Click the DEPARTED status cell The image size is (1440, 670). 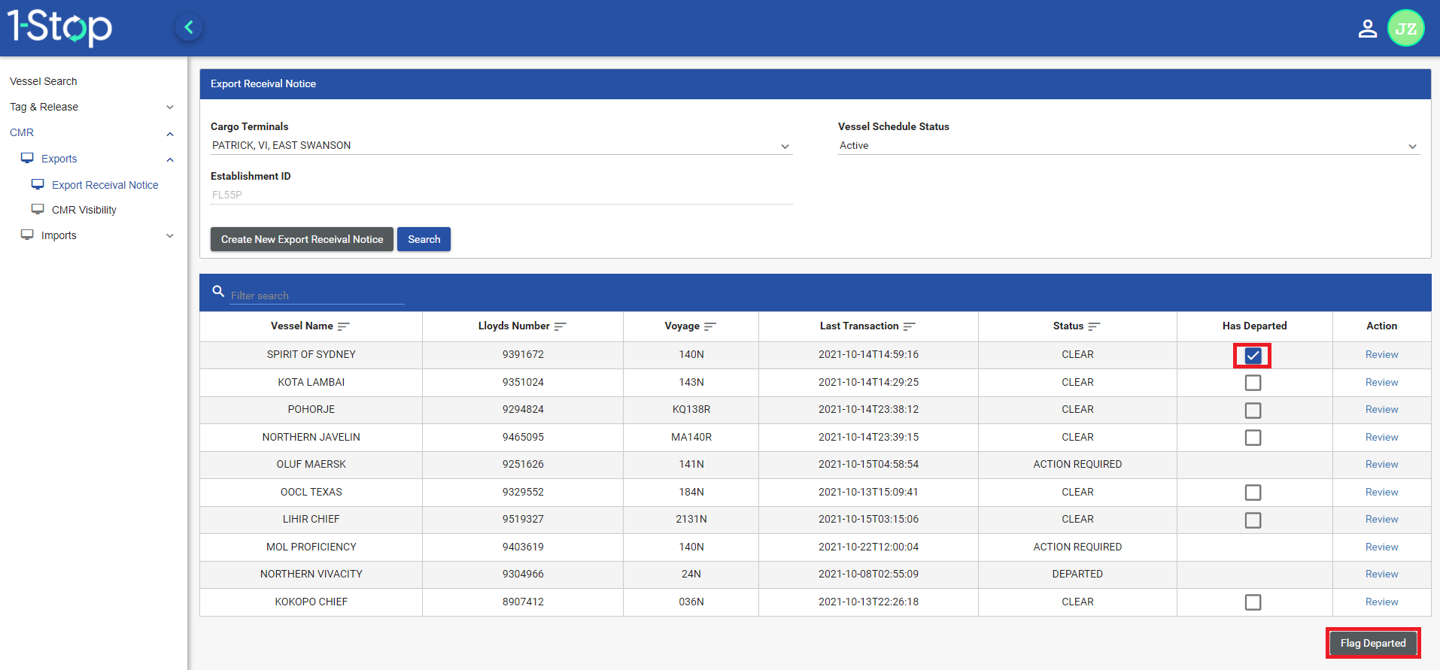pos(1077,574)
